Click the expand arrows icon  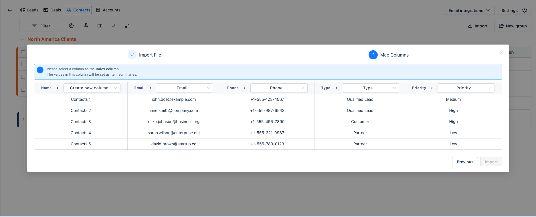click(x=127, y=26)
